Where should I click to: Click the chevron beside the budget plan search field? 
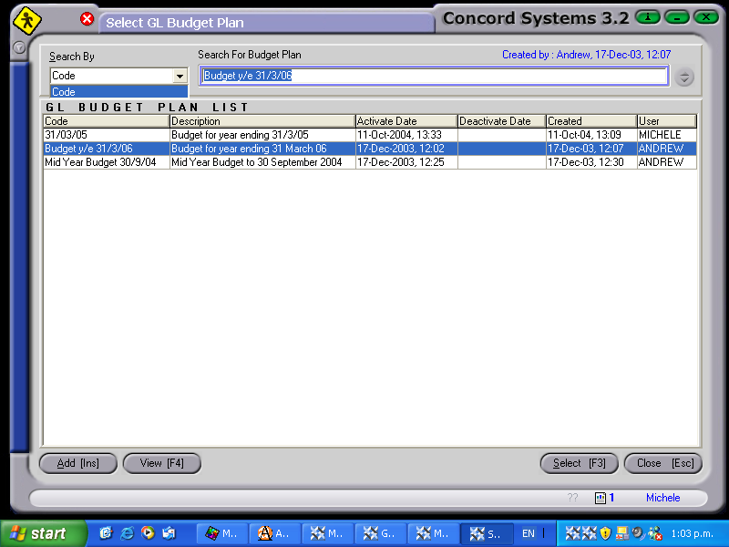pyautogui.click(x=683, y=77)
